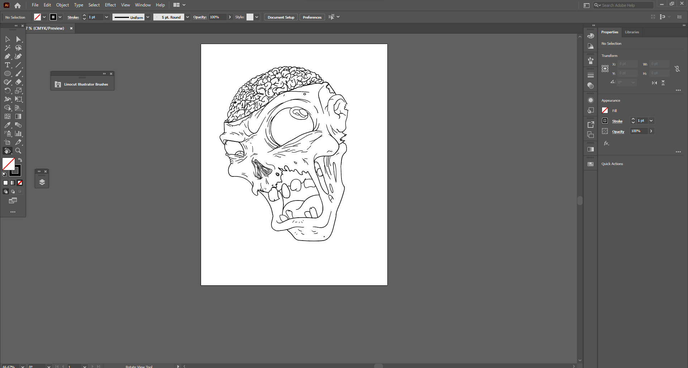This screenshot has width=688, height=368.
Task: Choose the Artboard tool
Action: point(8,142)
